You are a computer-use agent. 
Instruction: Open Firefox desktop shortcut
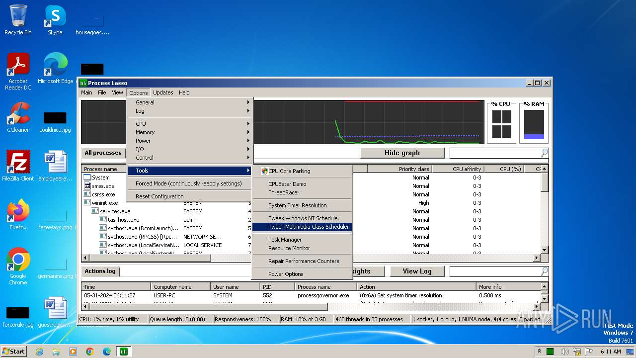[18, 215]
